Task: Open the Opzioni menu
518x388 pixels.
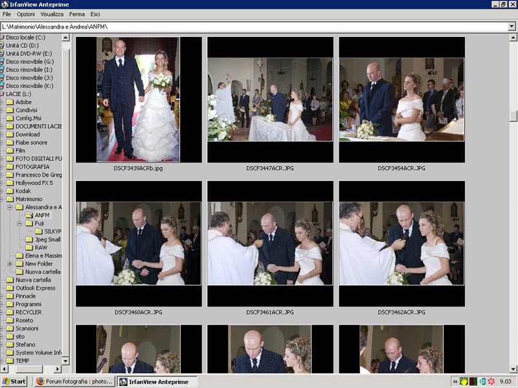Action: point(26,14)
